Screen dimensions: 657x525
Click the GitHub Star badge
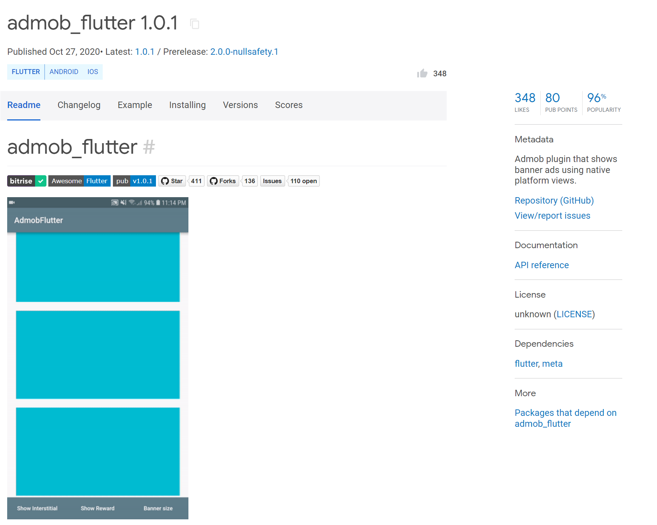coord(172,181)
